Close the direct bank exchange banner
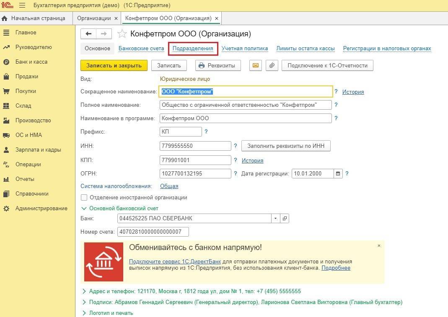Viewport: 448px width, 317px height. click(x=379, y=246)
